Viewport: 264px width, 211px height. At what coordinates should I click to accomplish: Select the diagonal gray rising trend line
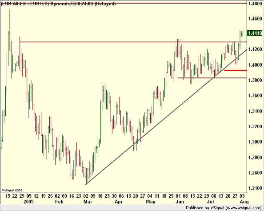pos(166,117)
